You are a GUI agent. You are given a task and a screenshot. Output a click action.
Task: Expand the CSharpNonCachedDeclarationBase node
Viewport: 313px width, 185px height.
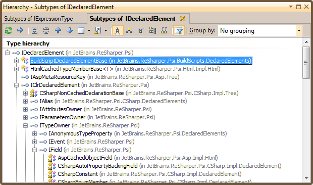(x=25, y=93)
